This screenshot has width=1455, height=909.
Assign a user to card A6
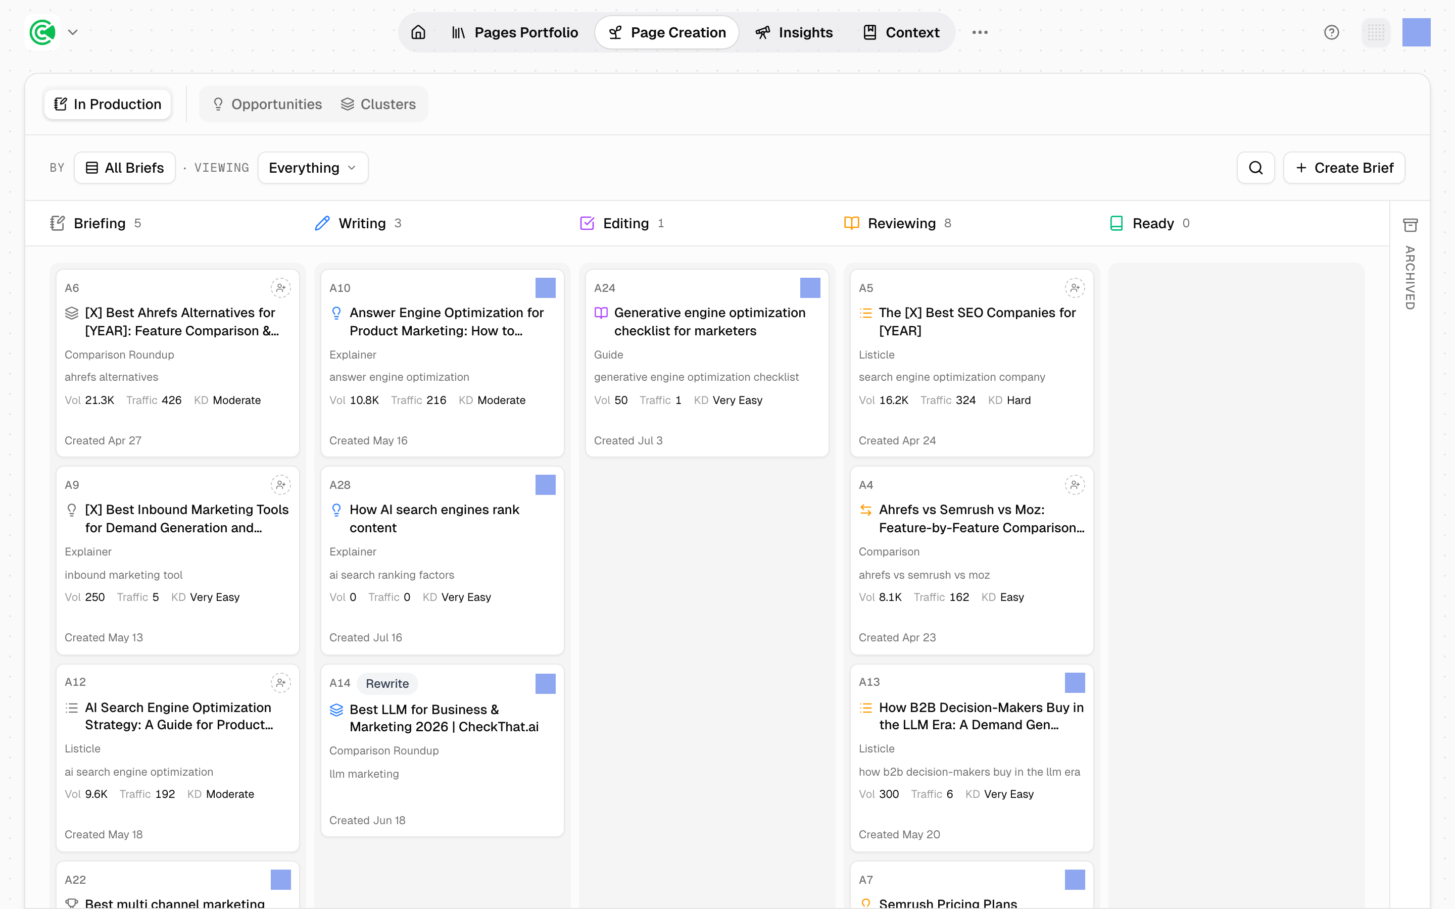[281, 288]
